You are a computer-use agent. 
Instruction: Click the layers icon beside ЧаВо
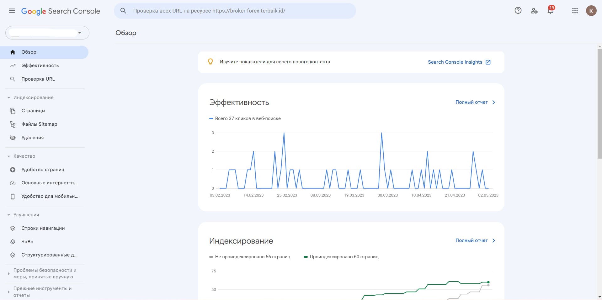(x=13, y=242)
